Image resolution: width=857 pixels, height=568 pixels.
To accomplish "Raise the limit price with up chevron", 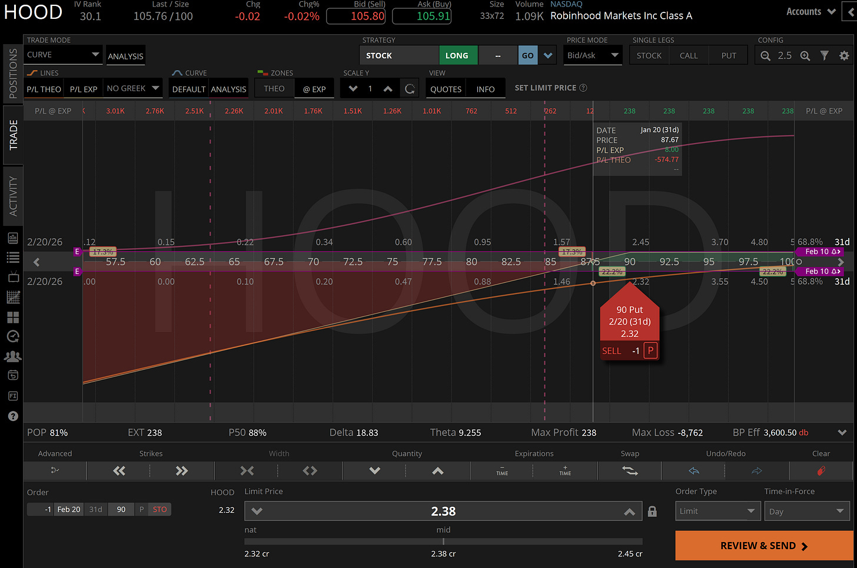I will 630,512.
